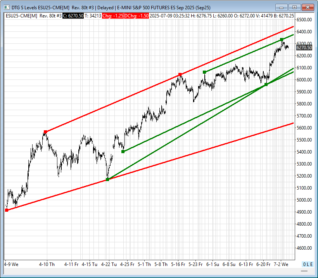Viewport: 318px width, 278px height.
Task: Click the T: 34213 header value
Action: coord(93,16)
